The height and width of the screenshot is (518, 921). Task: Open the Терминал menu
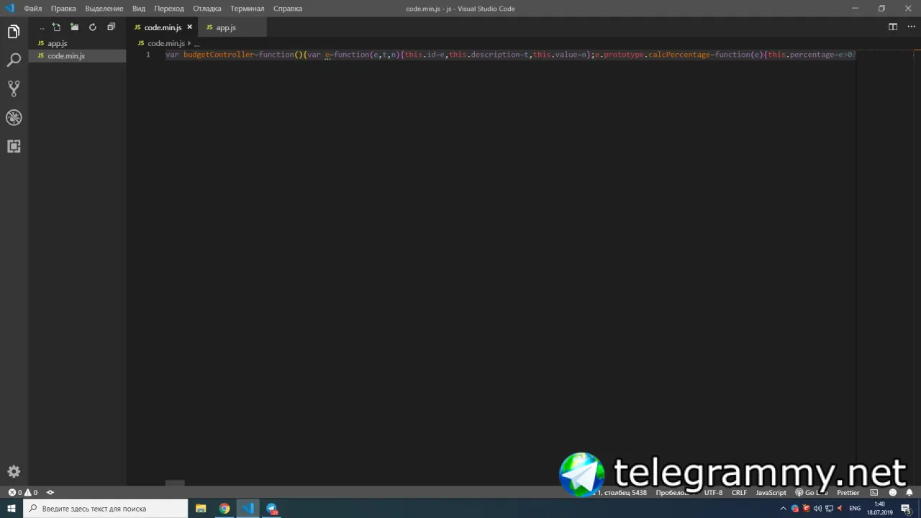pyautogui.click(x=248, y=9)
